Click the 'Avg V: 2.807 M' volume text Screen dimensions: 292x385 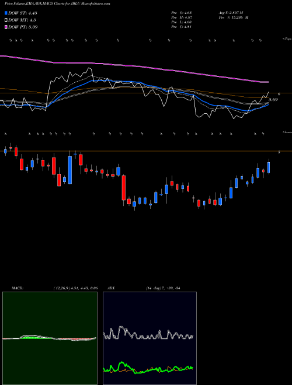click(231, 13)
